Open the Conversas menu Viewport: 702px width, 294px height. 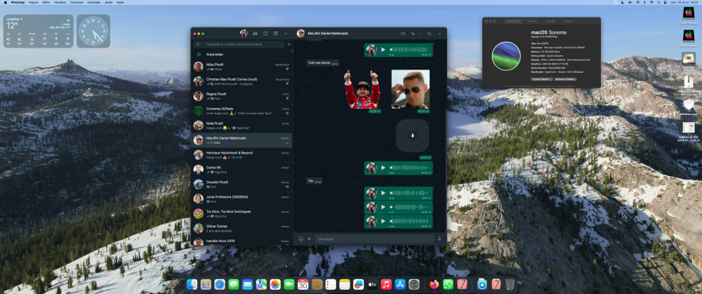tap(77, 2)
